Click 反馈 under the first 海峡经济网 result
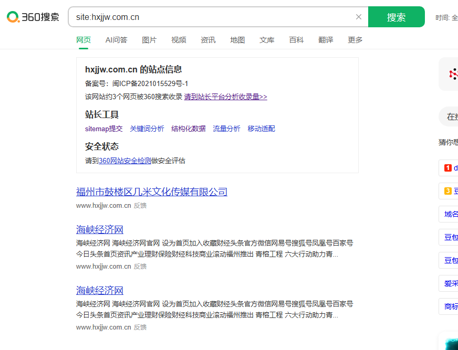This screenshot has width=458, height=350. pyautogui.click(x=140, y=267)
